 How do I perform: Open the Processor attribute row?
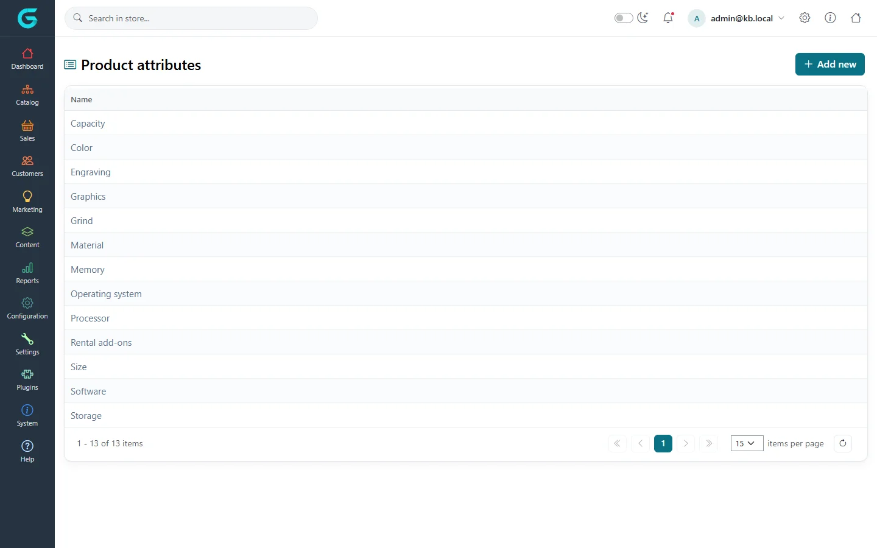tap(466, 318)
